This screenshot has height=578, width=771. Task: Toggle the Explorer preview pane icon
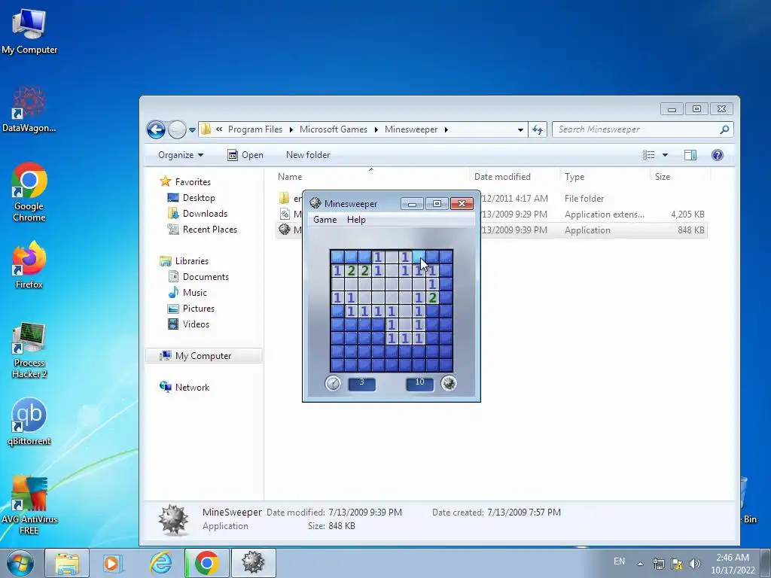(690, 155)
